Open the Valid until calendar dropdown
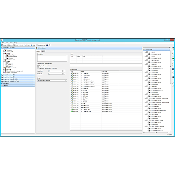Viewport: 175px width, 175px height. point(63,74)
